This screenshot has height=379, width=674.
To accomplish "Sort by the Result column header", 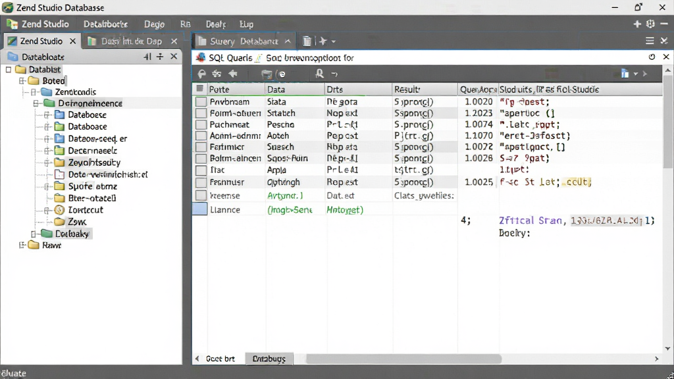I will 425,89.
